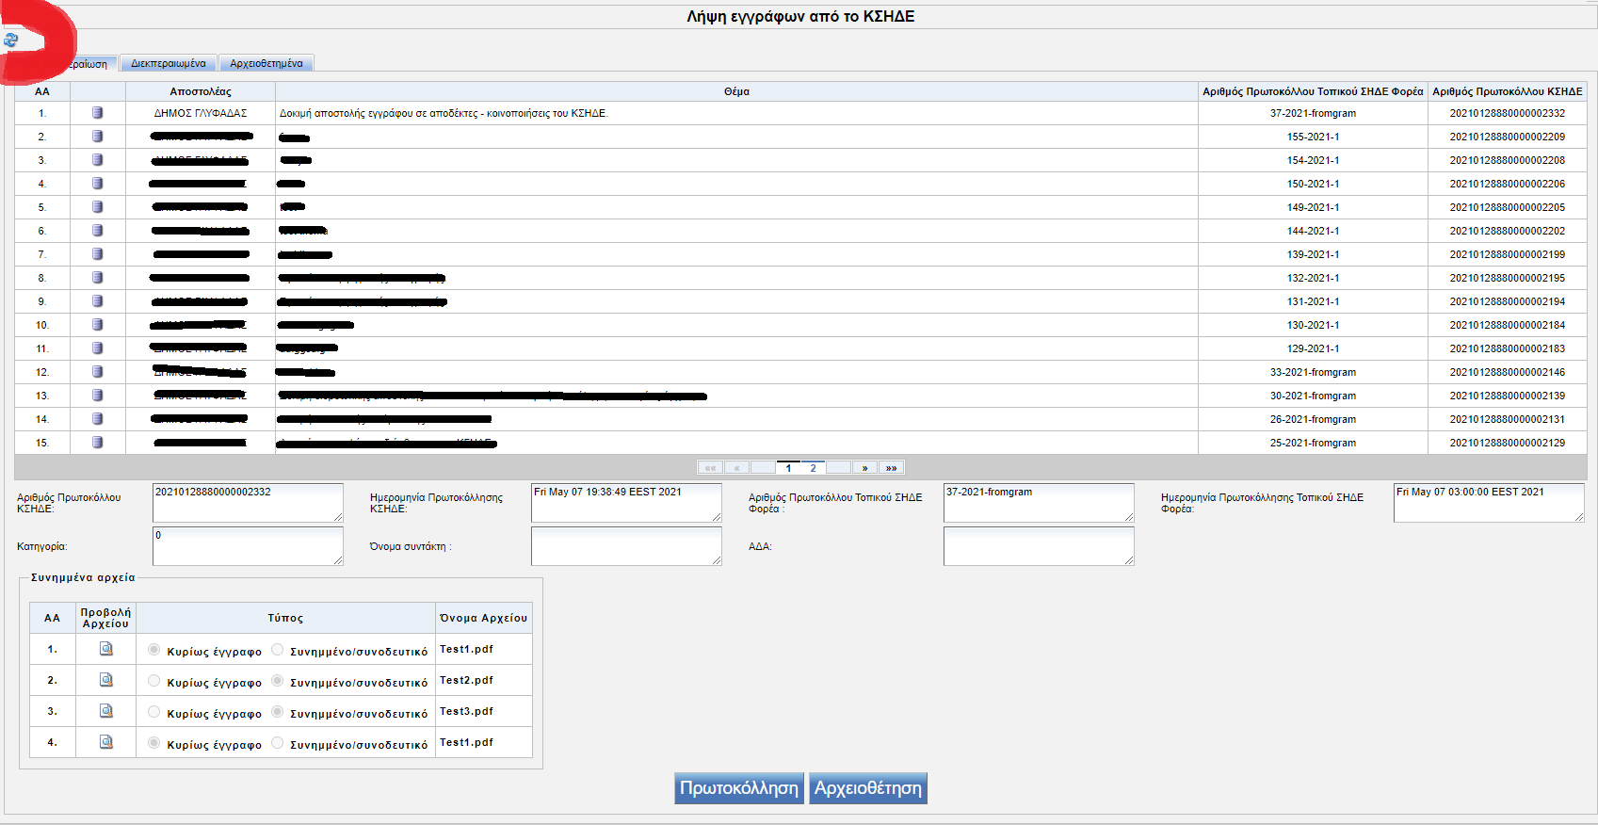Image resolution: width=1598 pixels, height=825 pixels.
Task: Open file preview for attachment row 4
Action: [x=106, y=742]
